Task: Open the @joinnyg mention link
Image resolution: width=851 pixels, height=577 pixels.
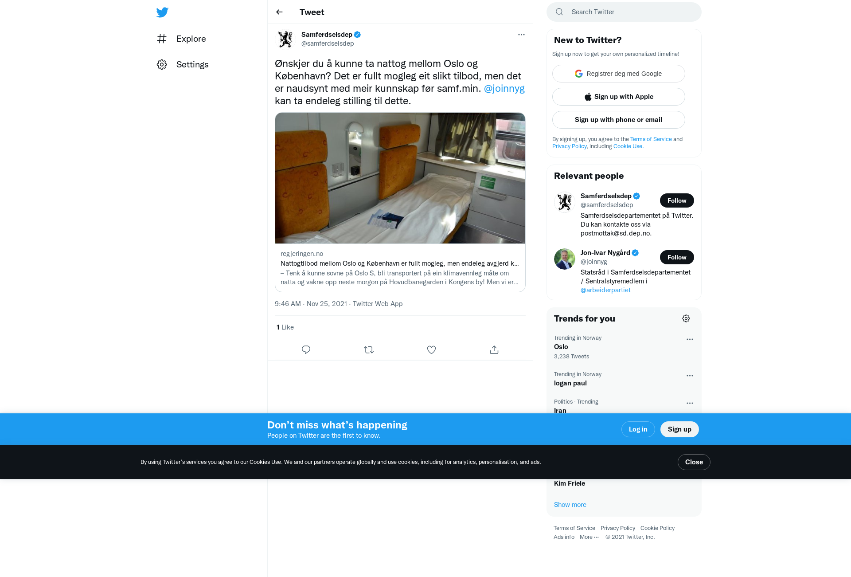Action: click(504, 88)
